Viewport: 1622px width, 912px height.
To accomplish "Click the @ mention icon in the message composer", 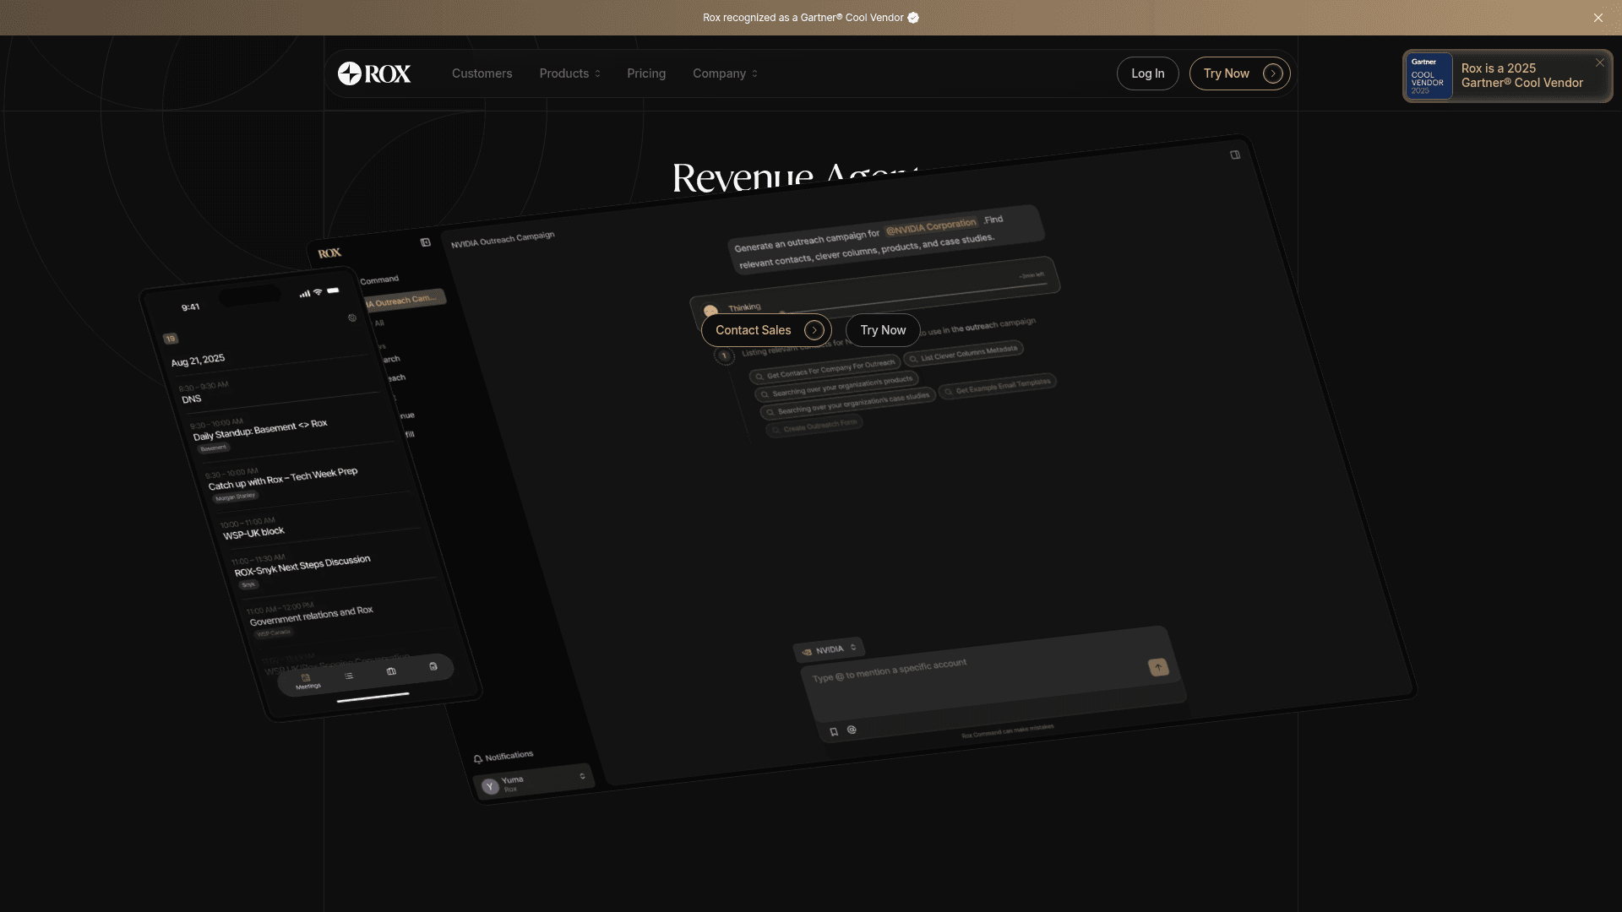I will (x=852, y=730).
